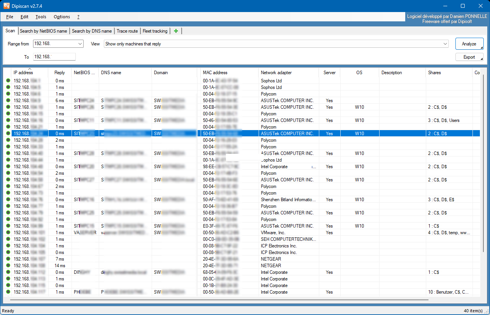Switch to Search by DNS name tab
This screenshot has width=490, height=315.
point(92,31)
